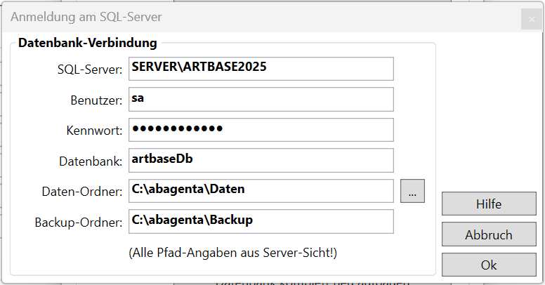Click the Datenbank-Verbindung group heading
545x285 pixels.
pyautogui.click(x=88, y=43)
